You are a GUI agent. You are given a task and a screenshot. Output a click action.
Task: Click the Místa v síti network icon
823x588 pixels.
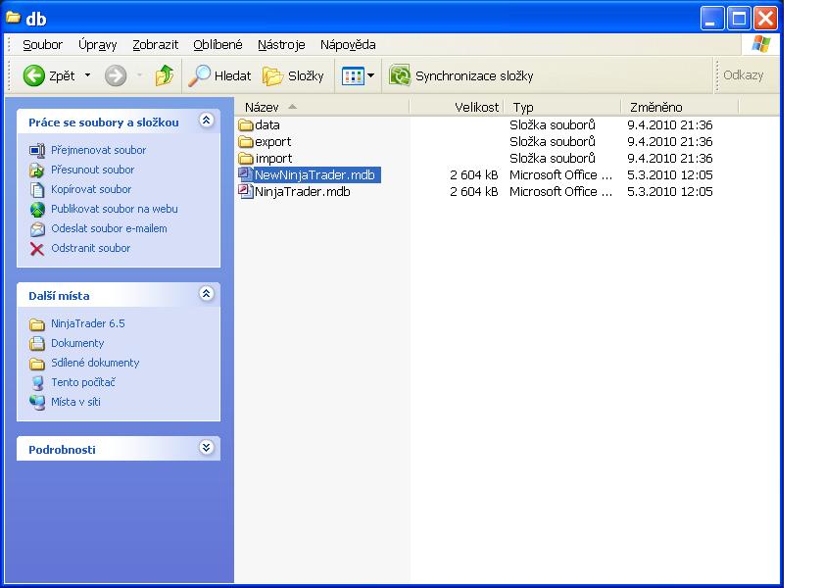(37, 403)
